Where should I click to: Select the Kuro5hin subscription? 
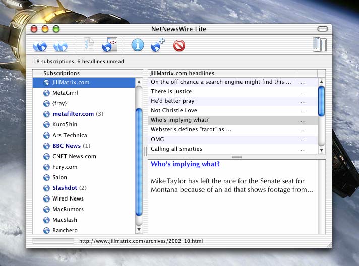[84, 124]
